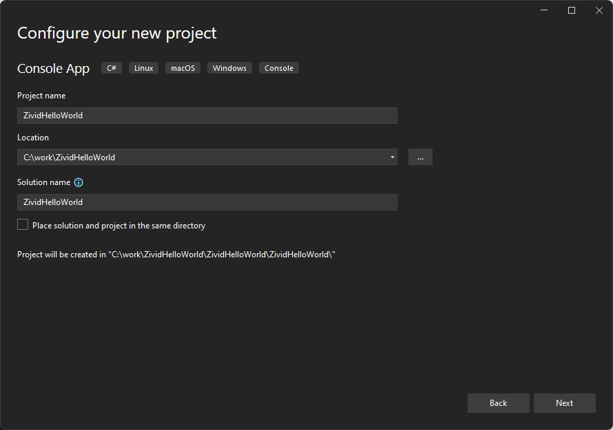The width and height of the screenshot is (613, 430).
Task: Go to previous step with Back button
Action: [x=498, y=403]
